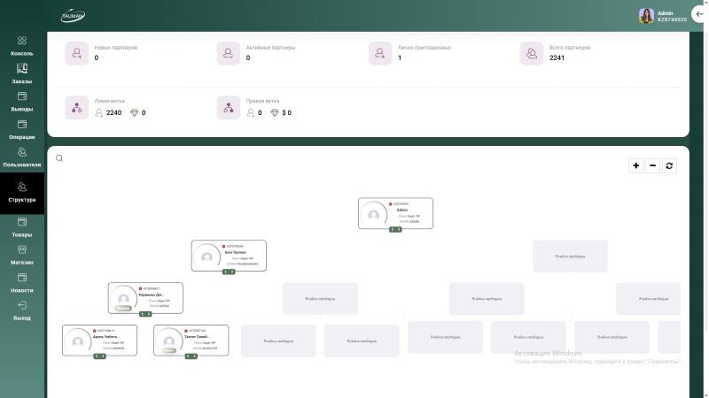
Task: Open Выводы withdrawals page
Action: 22,102
